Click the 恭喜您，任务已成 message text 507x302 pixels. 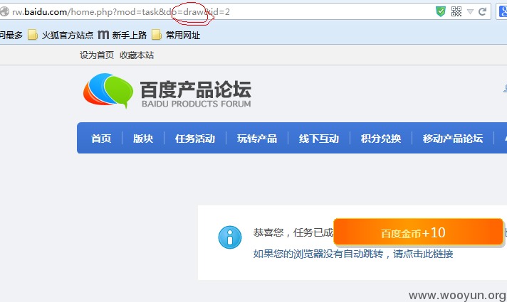[293, 232]
